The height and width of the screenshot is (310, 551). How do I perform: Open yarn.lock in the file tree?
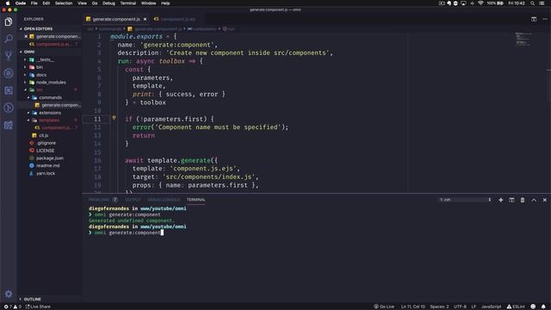[x=46, y=173]
